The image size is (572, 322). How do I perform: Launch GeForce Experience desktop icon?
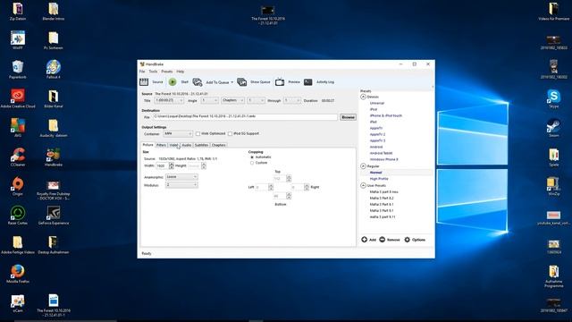click(54, 213)
